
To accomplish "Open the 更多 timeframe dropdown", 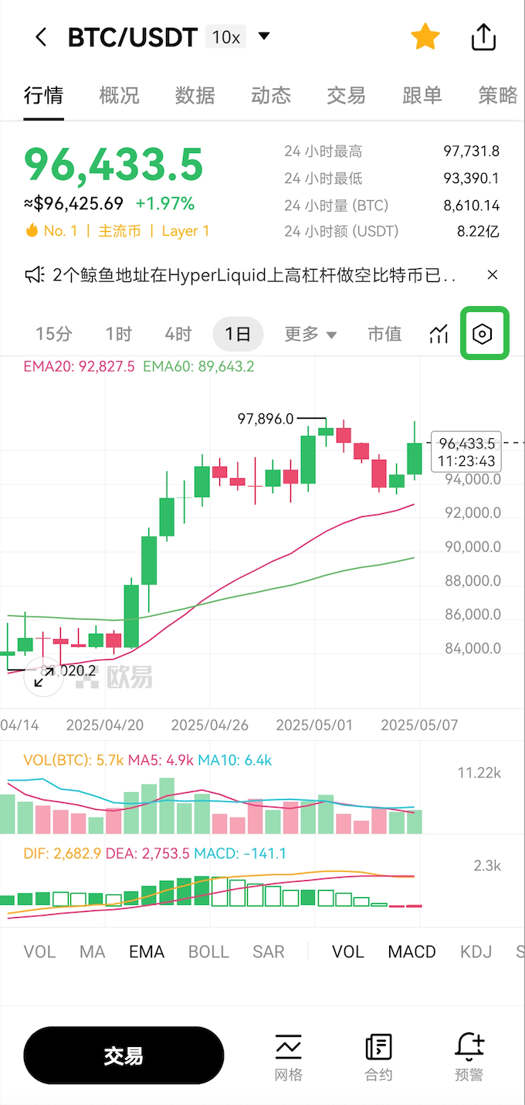I will click(x=310, y=334).
